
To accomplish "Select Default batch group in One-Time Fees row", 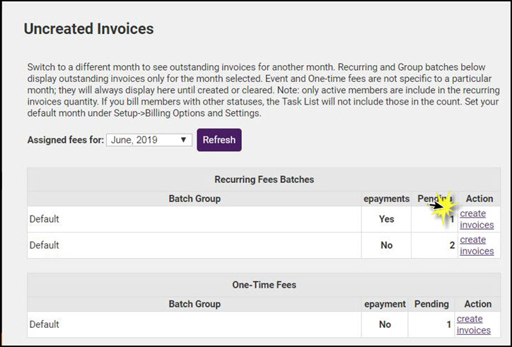I will (x=44, y=324).
